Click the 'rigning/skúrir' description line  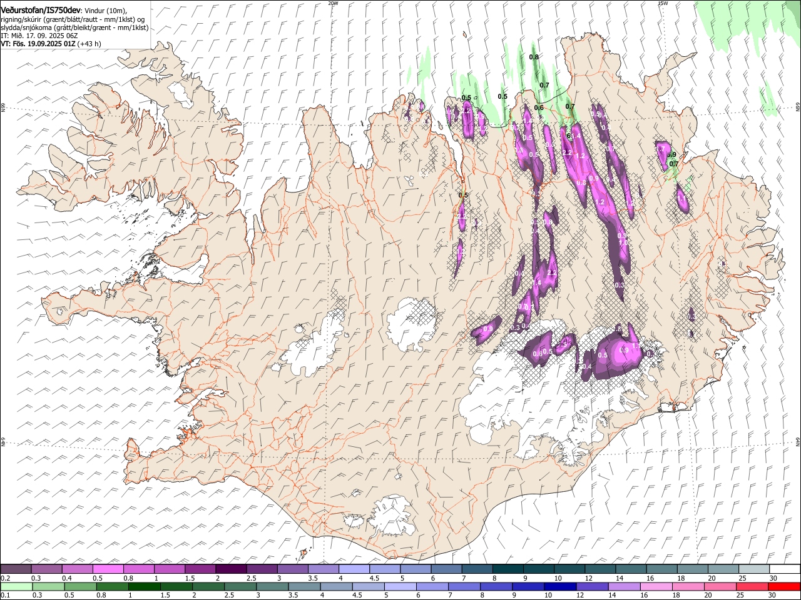pyautogui.click(x=73, y=19)
